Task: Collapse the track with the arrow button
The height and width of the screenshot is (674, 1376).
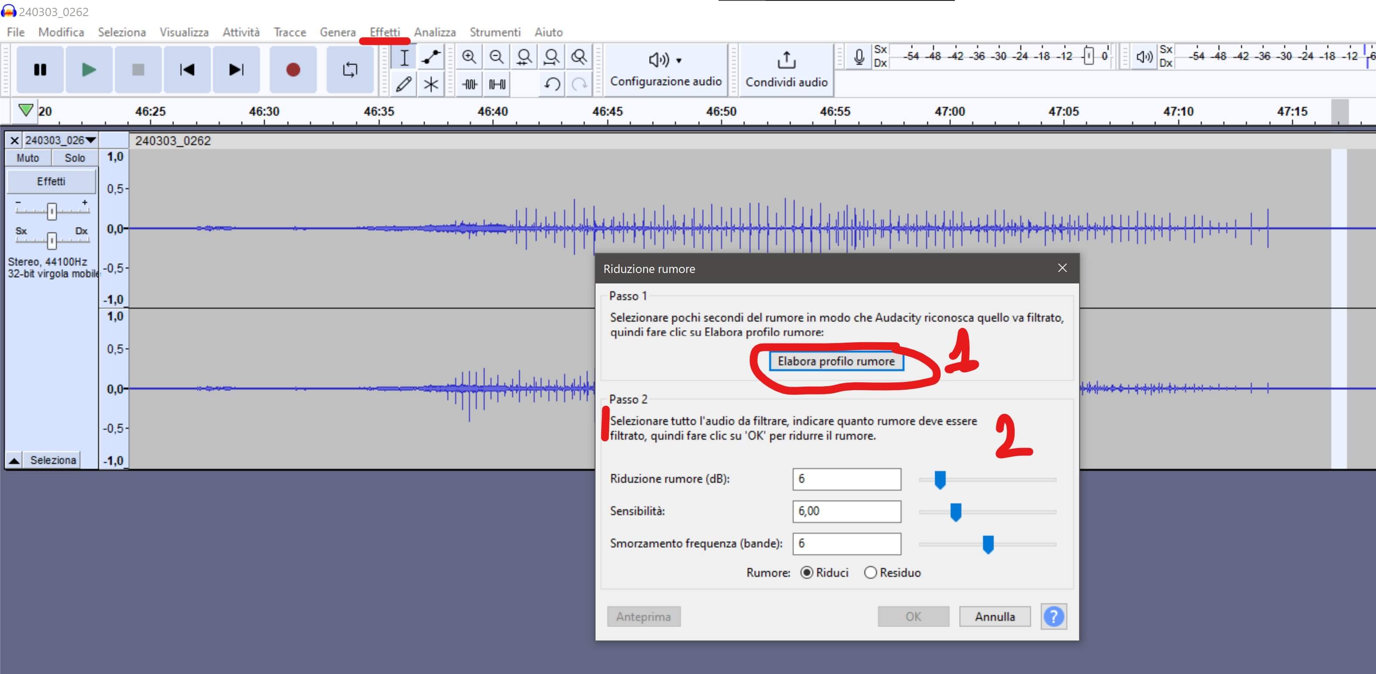Action: click(x=14, y=460)
